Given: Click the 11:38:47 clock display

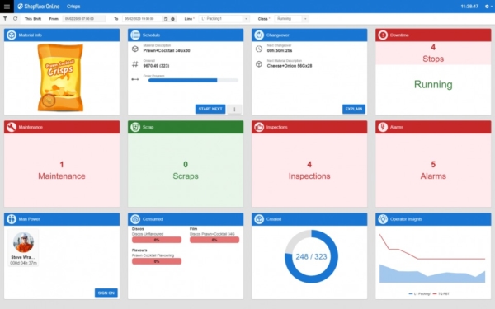Looking at the screenshot, I should tap(469, 7).
